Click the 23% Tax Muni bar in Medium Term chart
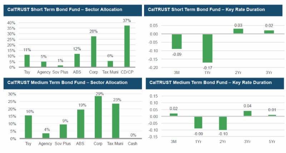 pos(115,121)
